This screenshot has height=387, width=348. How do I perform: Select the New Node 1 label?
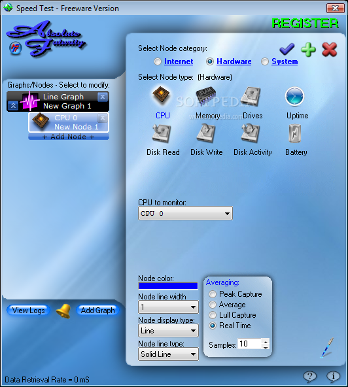tap(77, 127)
